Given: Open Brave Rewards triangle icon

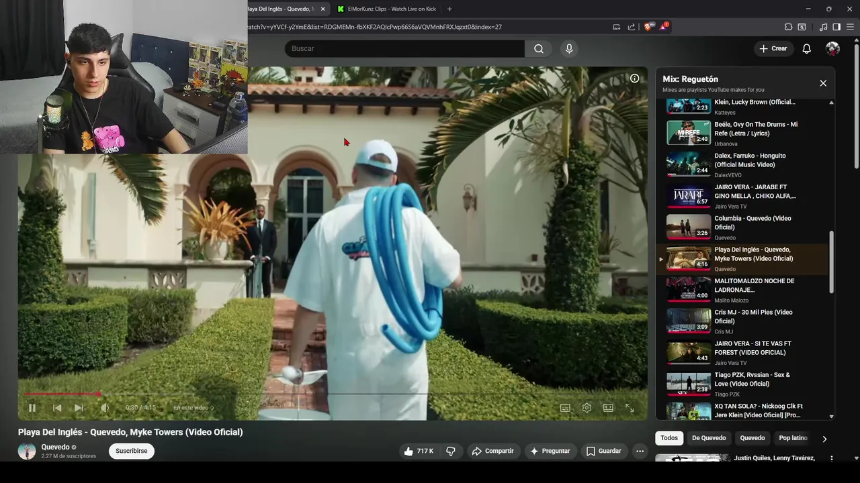Looking at the screenshot, I should click(x=663, y=27).
